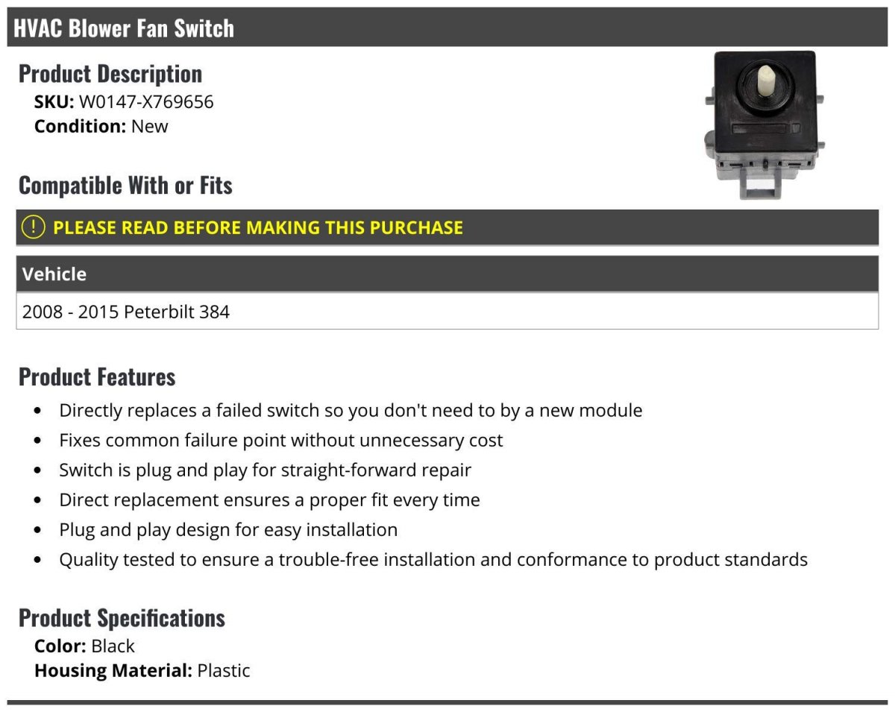Click the "Plug and play design" bullet
The height and width of the screenshot is (712, 895).
(228, 529)
